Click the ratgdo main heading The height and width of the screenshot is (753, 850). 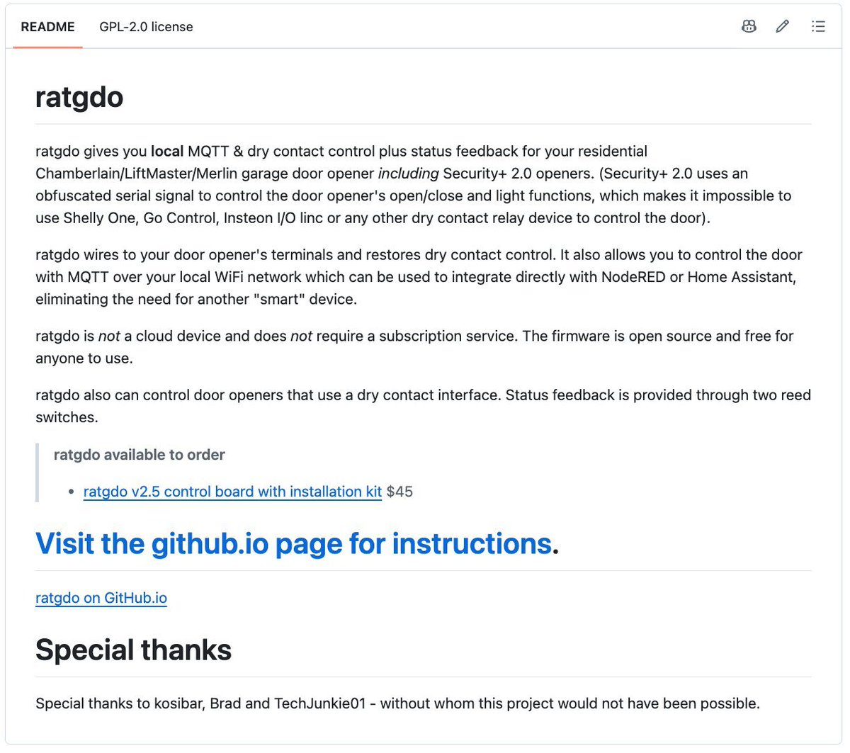(79, 97)
